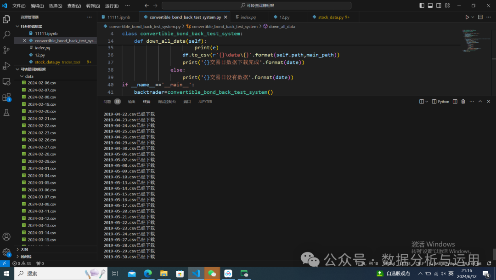
Task: Open Accounts menu in activity bar
Action: 6,237
